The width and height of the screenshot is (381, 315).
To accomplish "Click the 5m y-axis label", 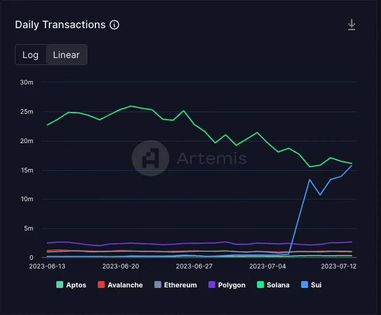I will point(29,228).
